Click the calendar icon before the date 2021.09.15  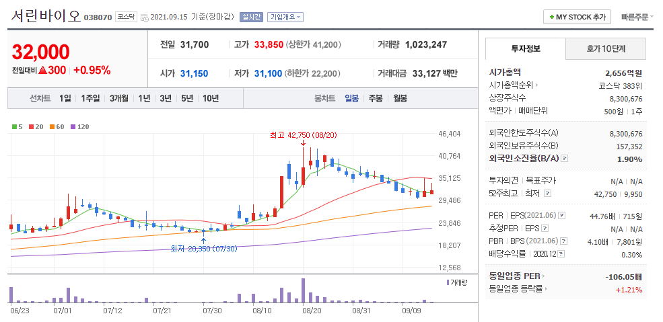pos(144,17)
